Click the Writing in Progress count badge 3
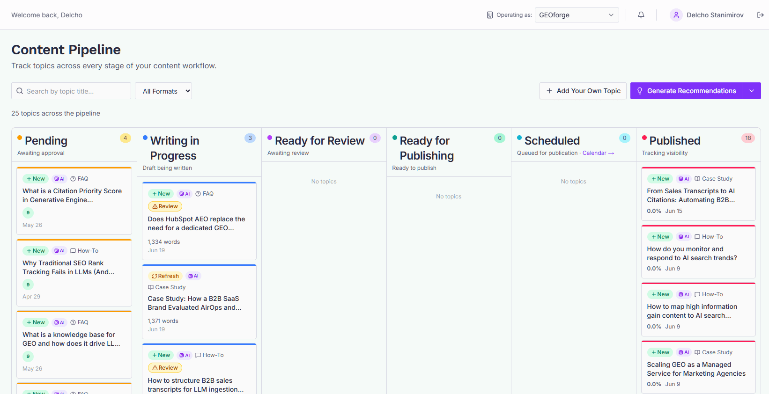The height and width of the screenshot is (394, 769). (250, 138)
